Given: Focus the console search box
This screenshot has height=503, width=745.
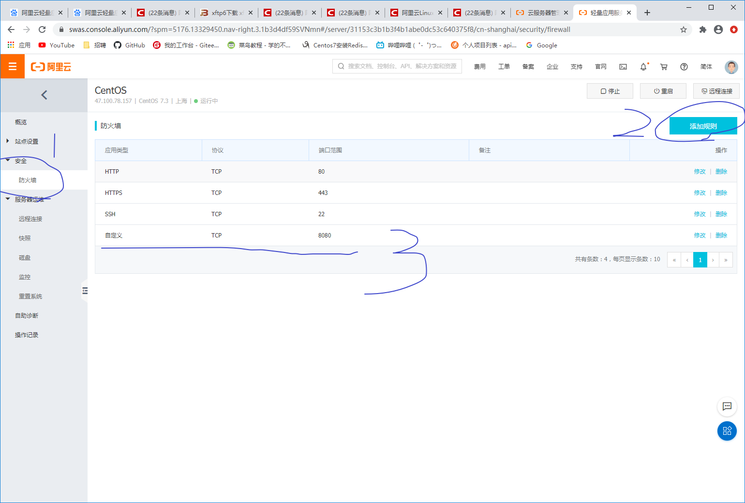Looking at the screenshot, I should click(397, 66).
